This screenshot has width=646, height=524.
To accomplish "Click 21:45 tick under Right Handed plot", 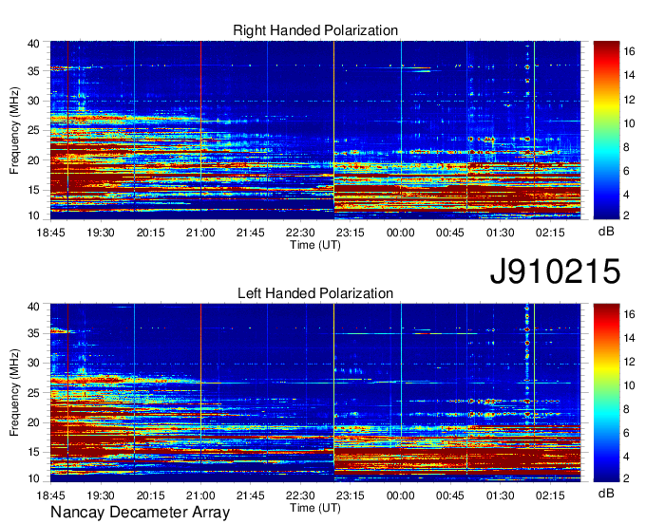I will (251, 233).
